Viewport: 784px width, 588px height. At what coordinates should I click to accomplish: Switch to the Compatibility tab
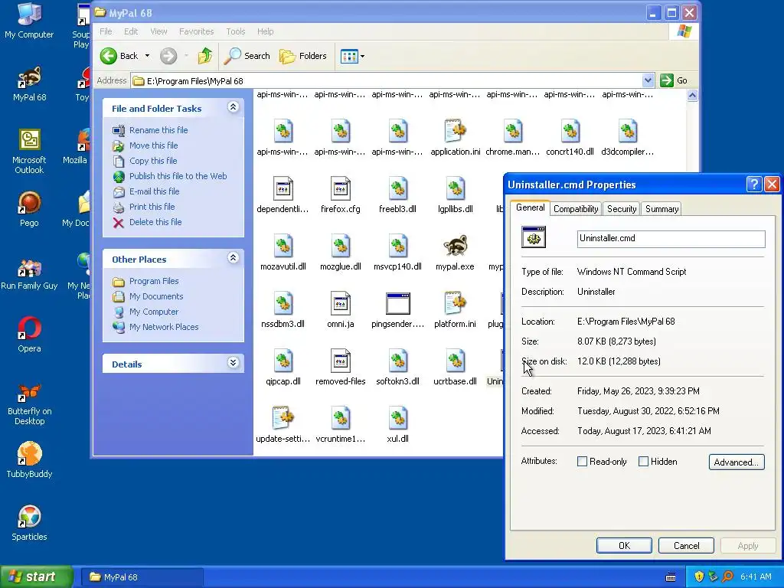click(x=576, y=209)
